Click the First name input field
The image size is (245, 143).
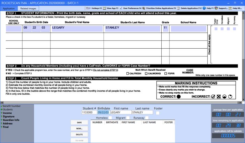pos(121,112)
